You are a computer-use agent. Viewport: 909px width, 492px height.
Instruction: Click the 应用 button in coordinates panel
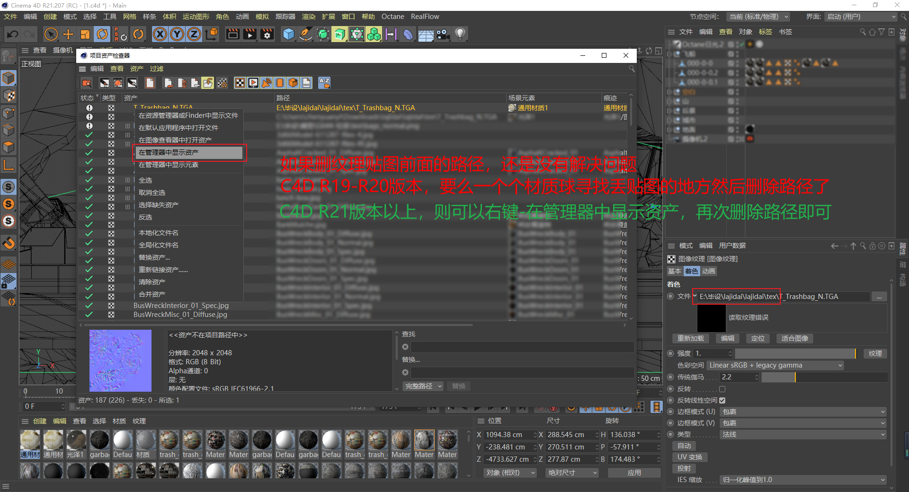tap(634, 473)
